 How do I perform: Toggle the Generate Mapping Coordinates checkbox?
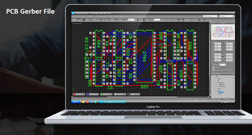(x=213, y=70)
